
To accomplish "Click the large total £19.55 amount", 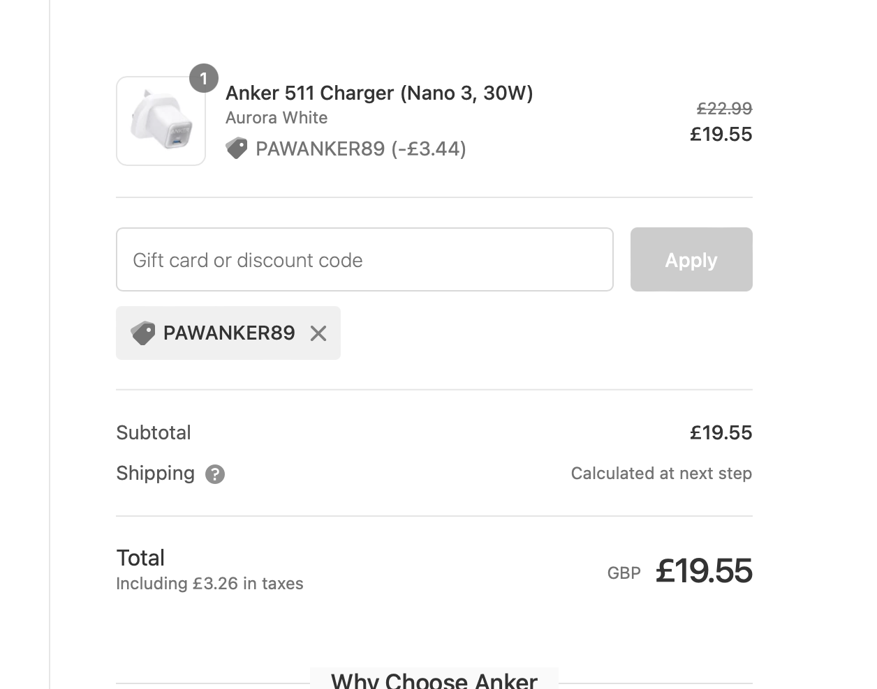I will point(704,571).
